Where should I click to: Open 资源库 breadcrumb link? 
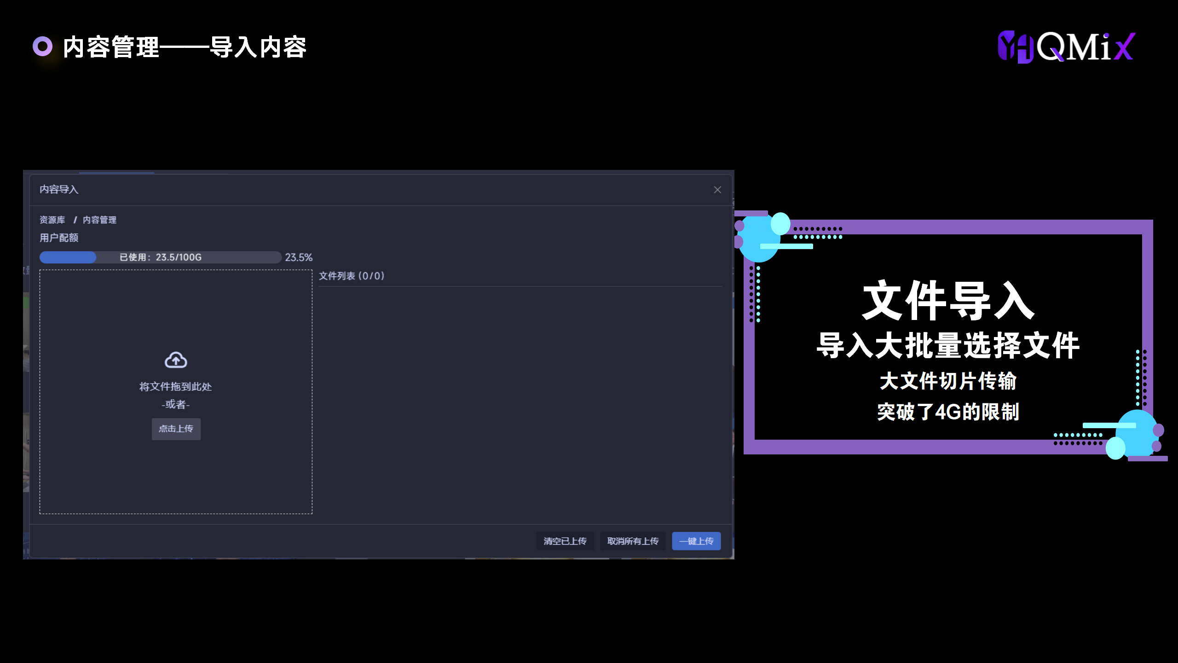pos(52,220)
